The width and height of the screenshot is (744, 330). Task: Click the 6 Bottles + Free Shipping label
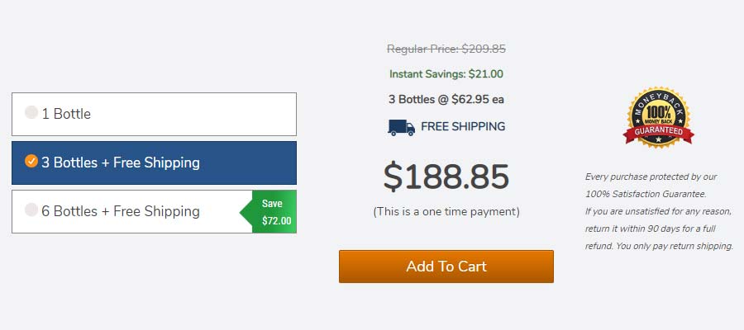coord(121,211)
